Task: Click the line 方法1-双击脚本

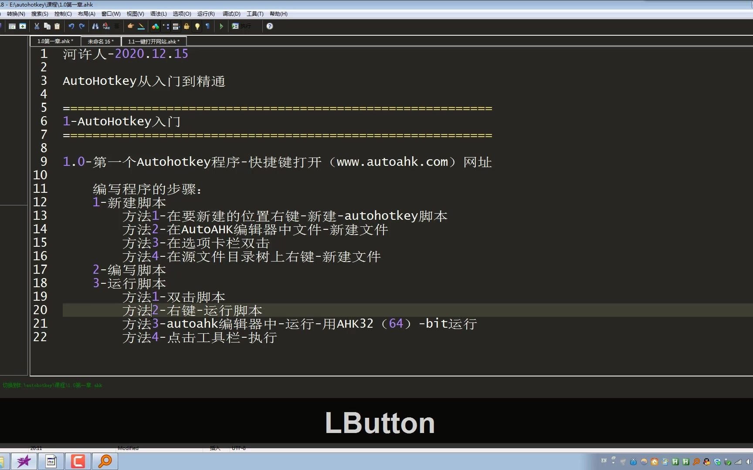Action: 174,297
